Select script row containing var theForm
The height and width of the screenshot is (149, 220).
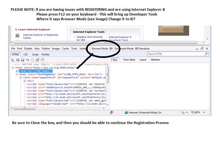(x=66, y=84)
